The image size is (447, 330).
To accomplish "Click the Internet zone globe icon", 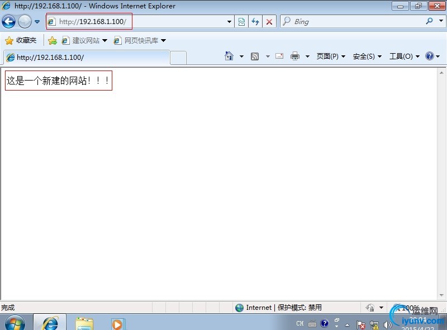I will click(x=239, y=308).
